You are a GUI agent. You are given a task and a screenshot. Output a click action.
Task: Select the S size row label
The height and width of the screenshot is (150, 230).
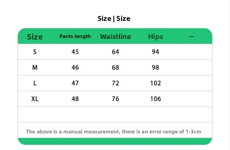(35, 52)
